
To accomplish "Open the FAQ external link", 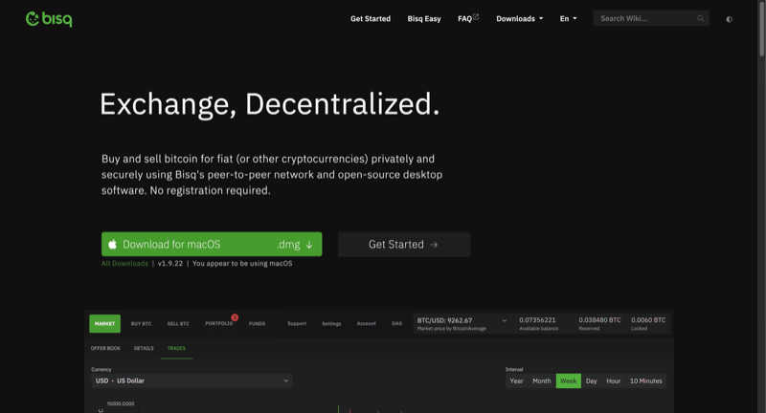I will pos(468,18).
